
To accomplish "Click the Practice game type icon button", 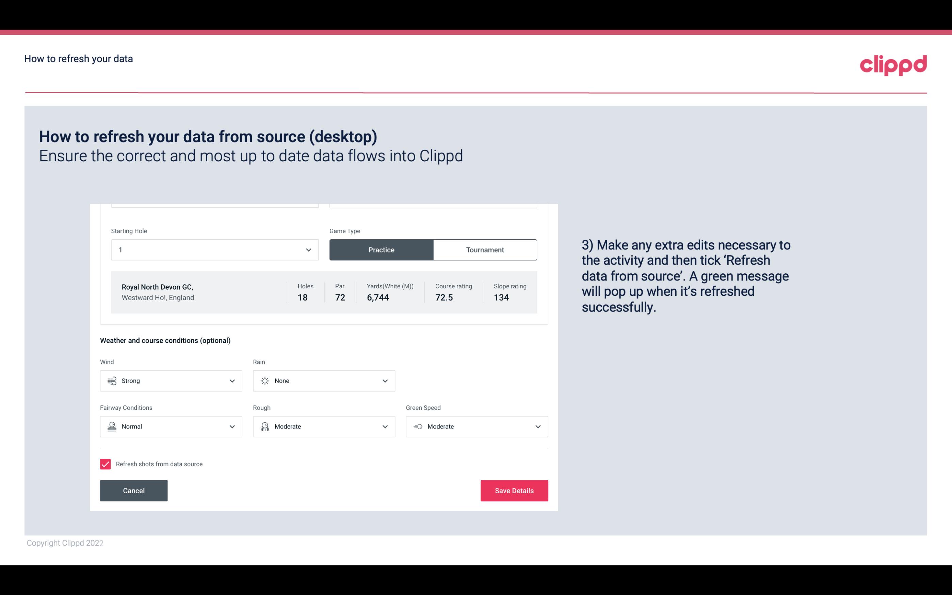I will point(381,250).
